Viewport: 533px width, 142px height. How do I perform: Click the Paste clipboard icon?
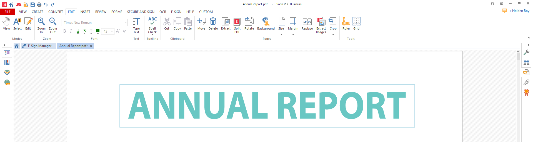[x=188, y=24]
